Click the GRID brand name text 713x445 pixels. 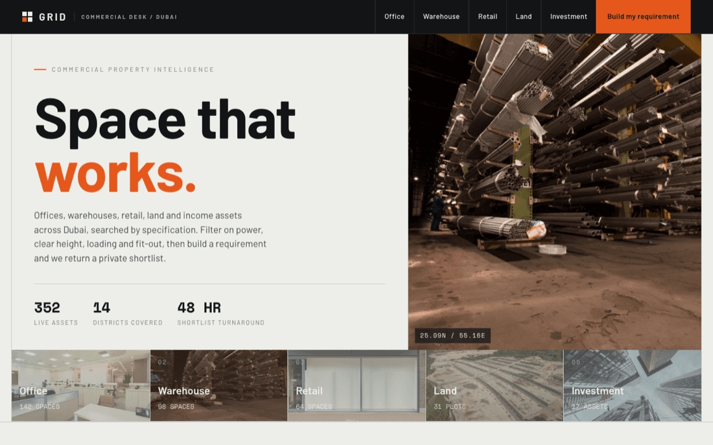pos(53,17)
